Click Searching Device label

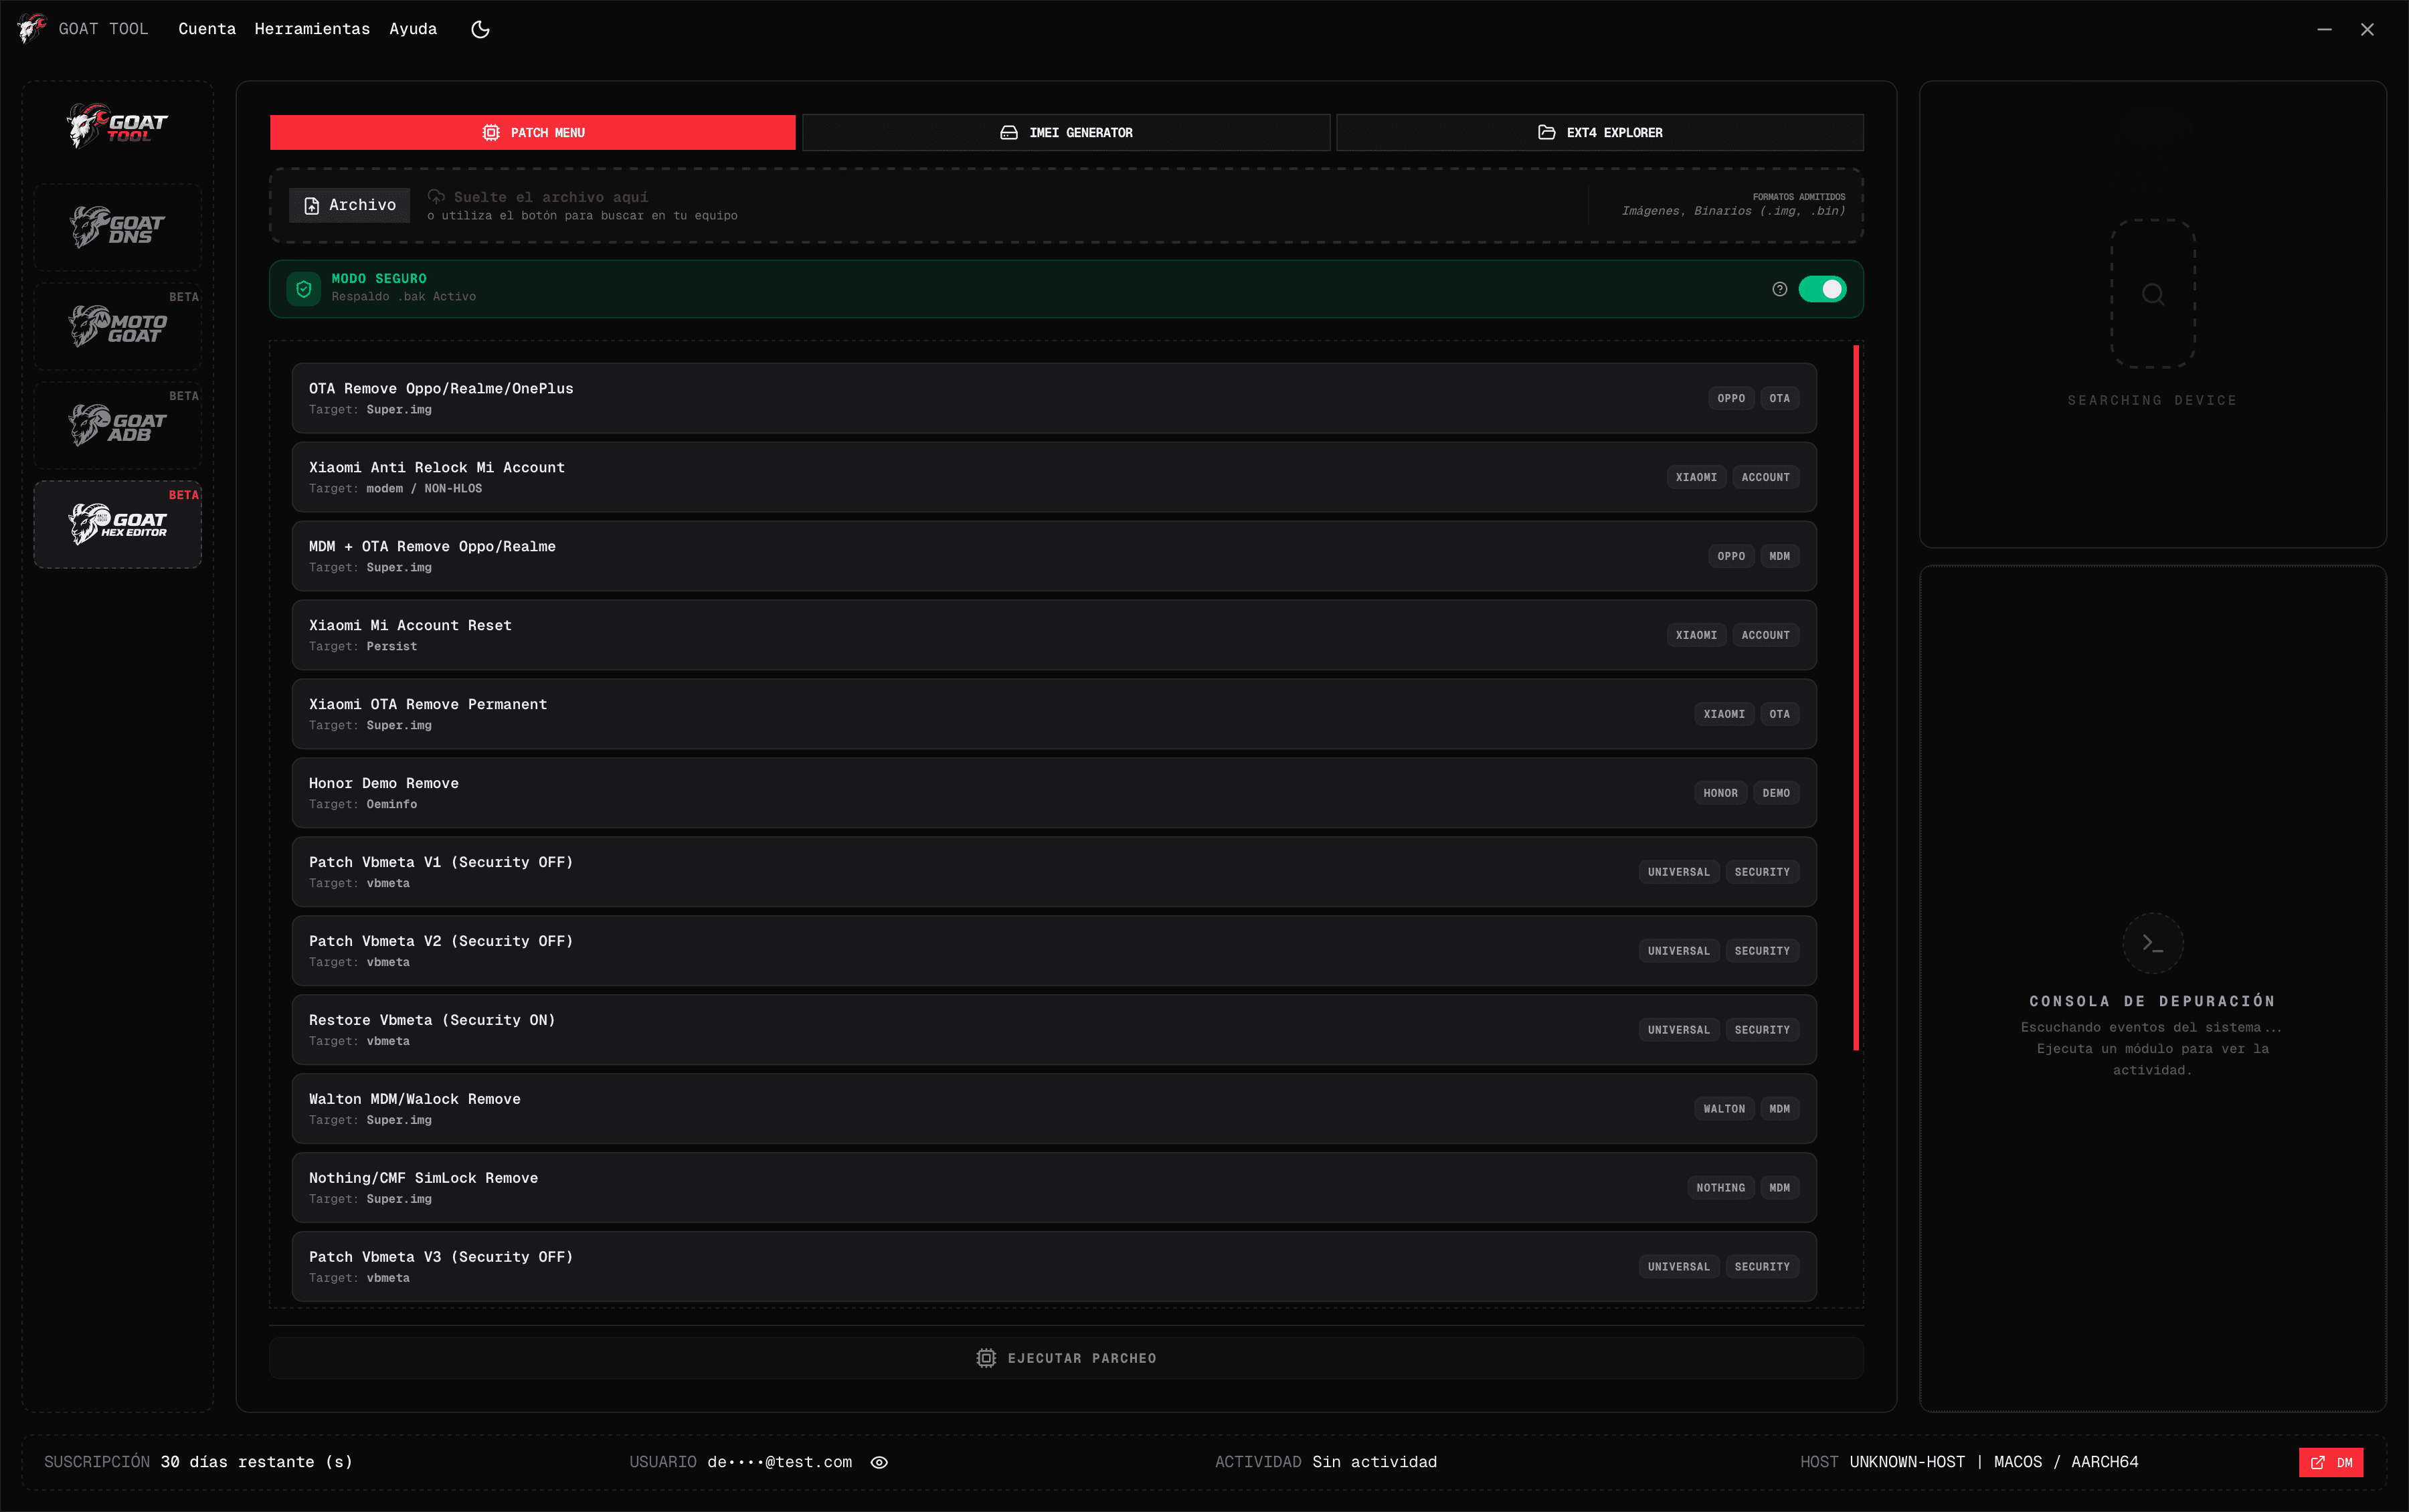[2152, 400]
